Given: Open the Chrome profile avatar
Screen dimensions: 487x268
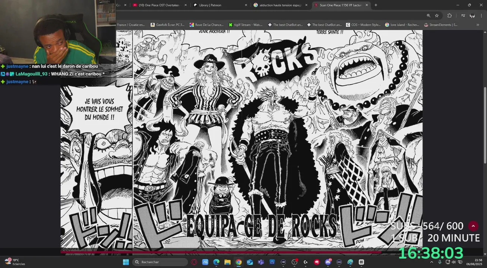Looking at the screenshot, I should pos(472,16).
